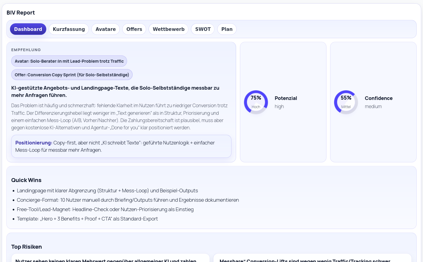Click the Template Standard-Export bullet

coord(87,219)
